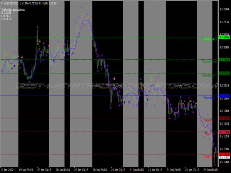Click the green 0.72486 price tag

click(x=224, y=38)
